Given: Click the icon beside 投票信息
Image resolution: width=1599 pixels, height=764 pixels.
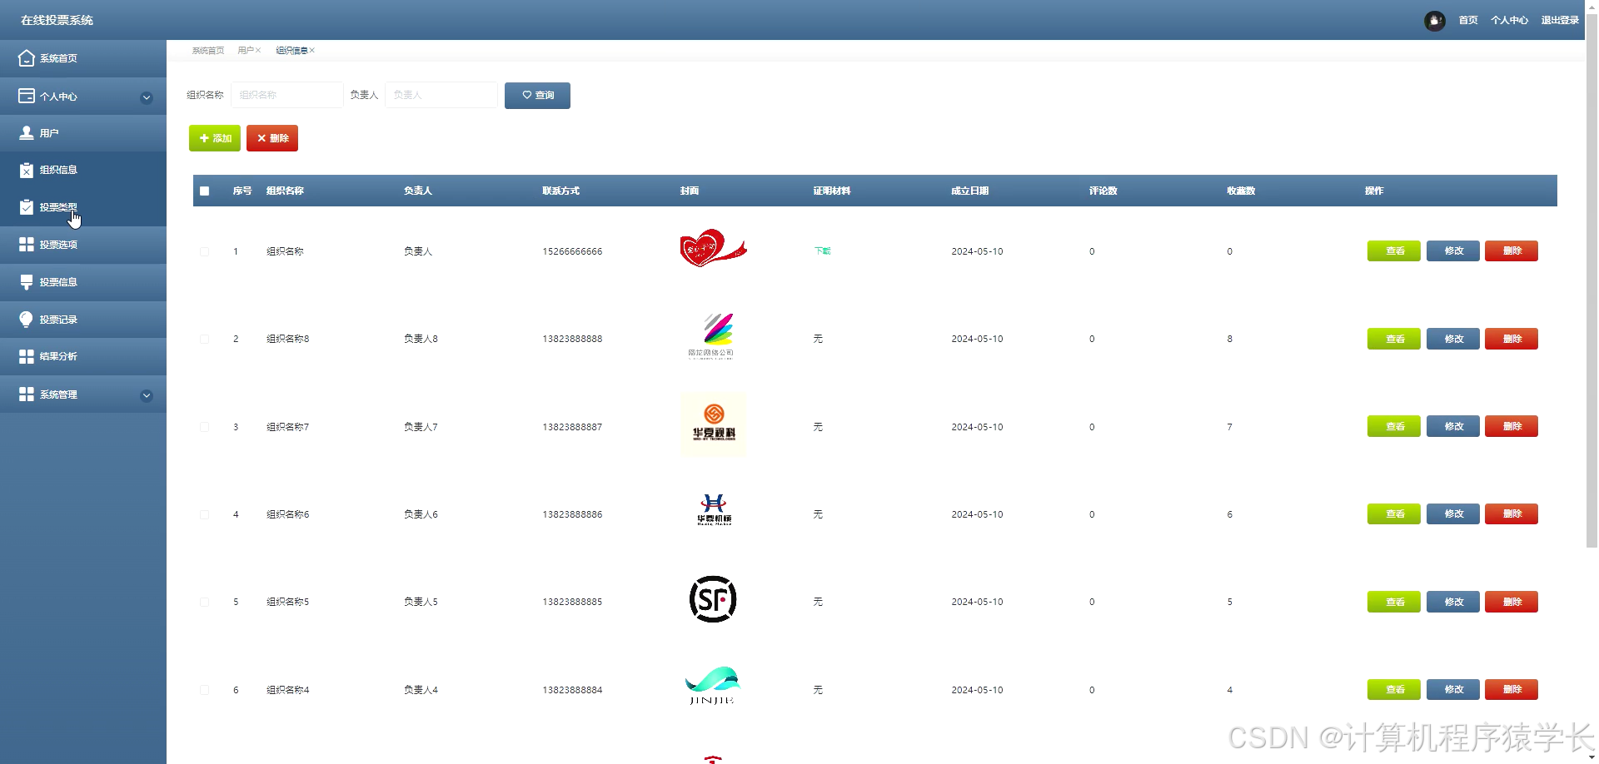Looking at the screenshot, I should click(x=27, y=282).
